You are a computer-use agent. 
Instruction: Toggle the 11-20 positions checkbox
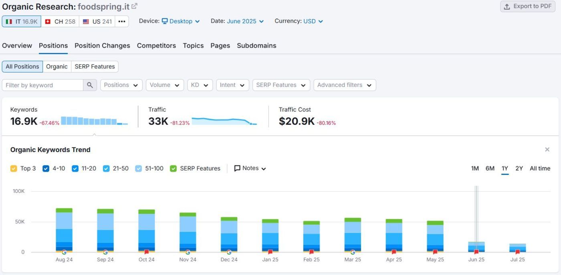75,169
